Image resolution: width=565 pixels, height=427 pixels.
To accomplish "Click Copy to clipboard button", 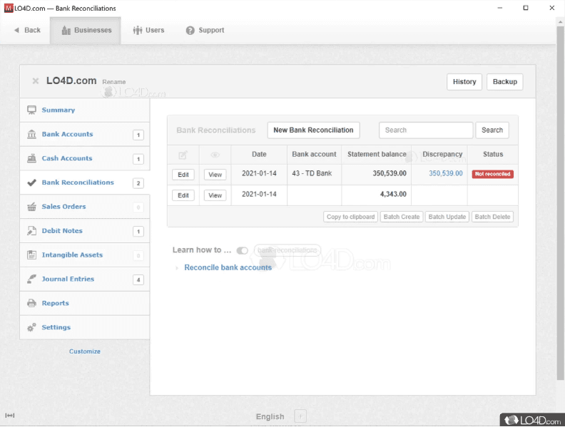I will 350,217.
